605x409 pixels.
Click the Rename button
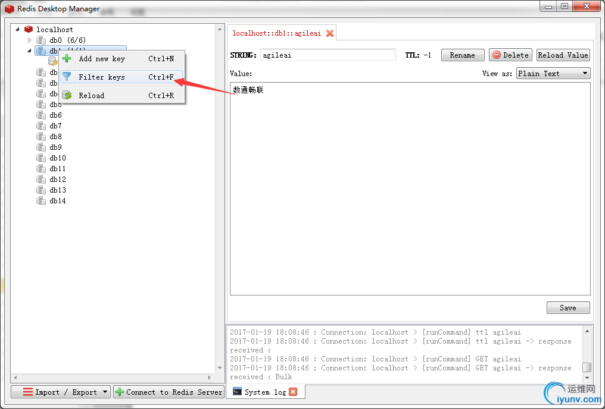point(462,55)
